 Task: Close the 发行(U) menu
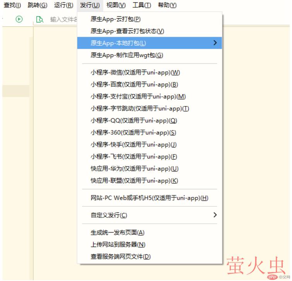[90, 5]
